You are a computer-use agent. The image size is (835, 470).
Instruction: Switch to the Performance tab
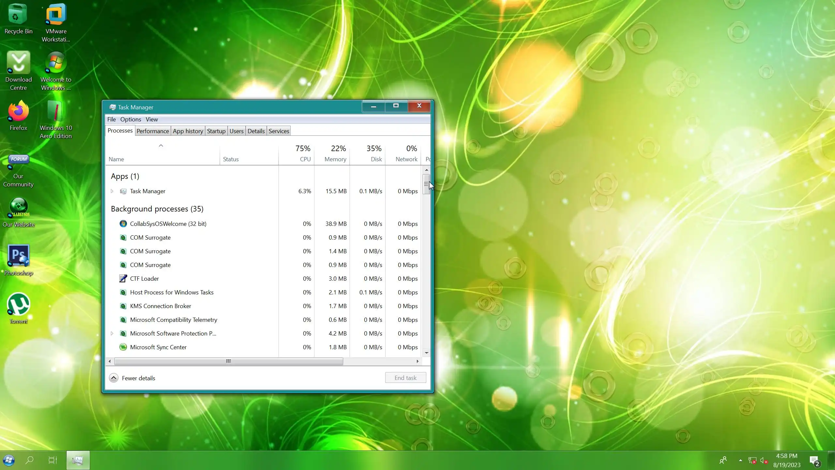153,131
